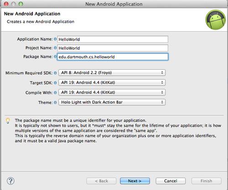This screenshot has width=228, height=190.
Task: Expand the Theme dropdown list
Action: coord(112,102)
